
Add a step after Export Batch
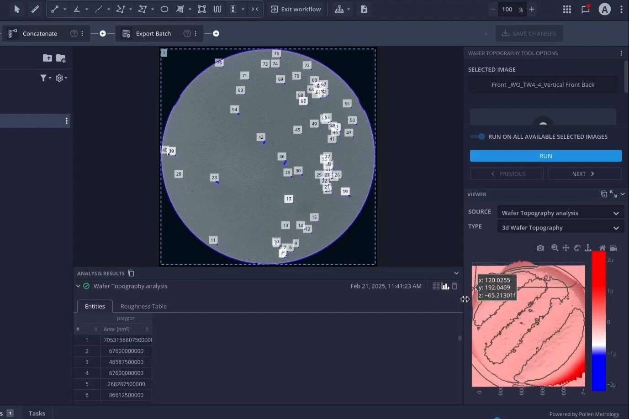[216, 33]
